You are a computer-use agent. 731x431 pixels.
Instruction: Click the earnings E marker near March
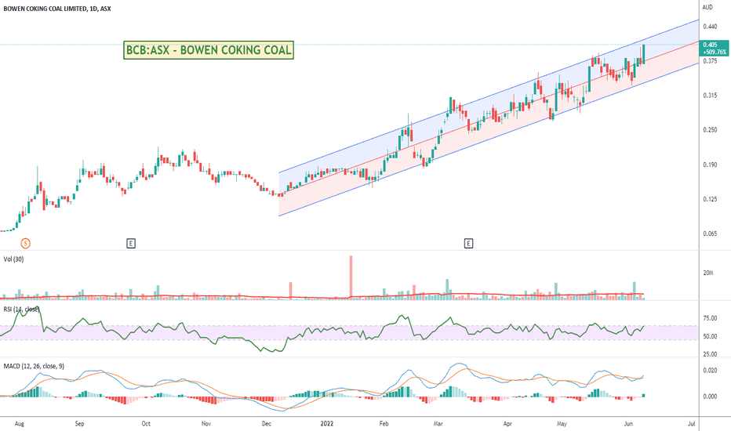468,243
